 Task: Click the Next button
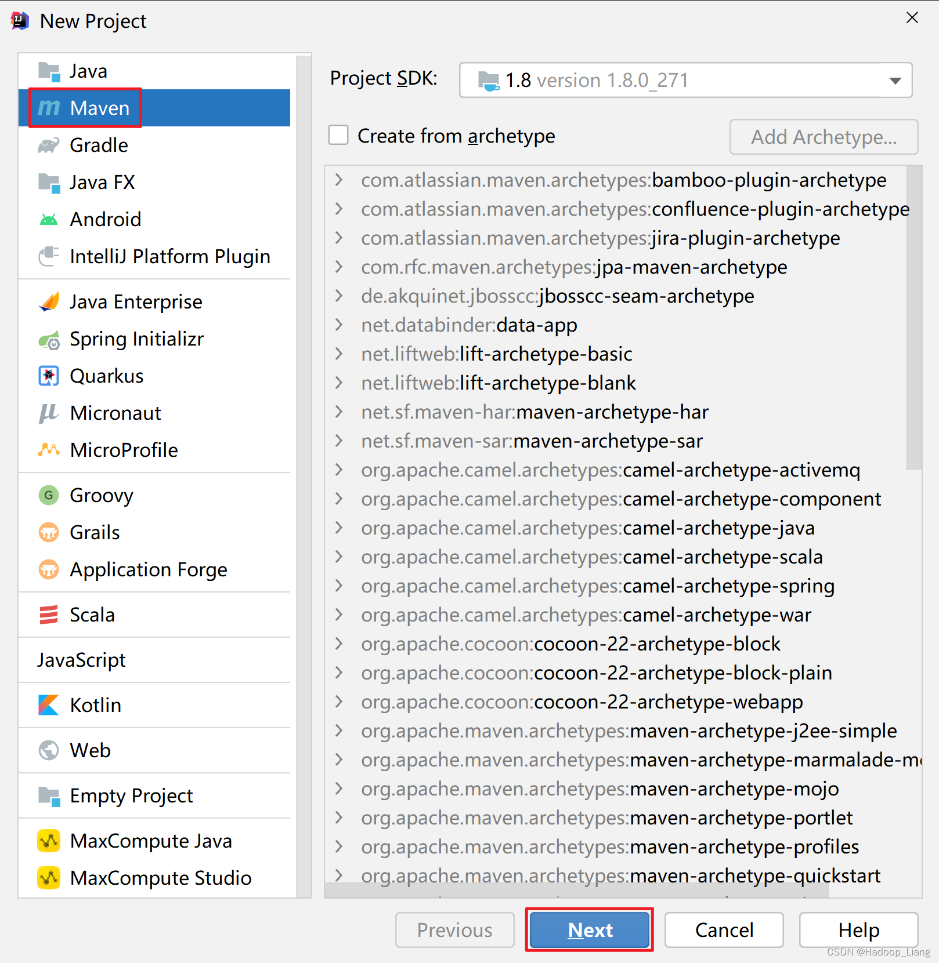click(x=590, y=930)
